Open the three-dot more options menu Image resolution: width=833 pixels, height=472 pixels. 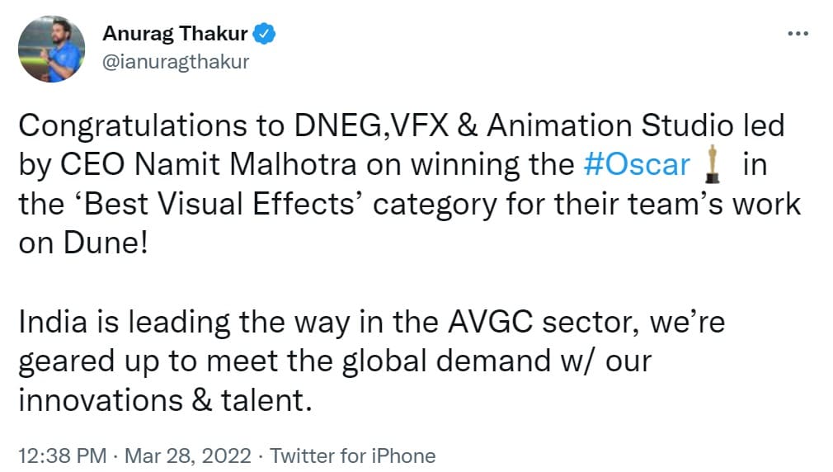tap(798, 34)
